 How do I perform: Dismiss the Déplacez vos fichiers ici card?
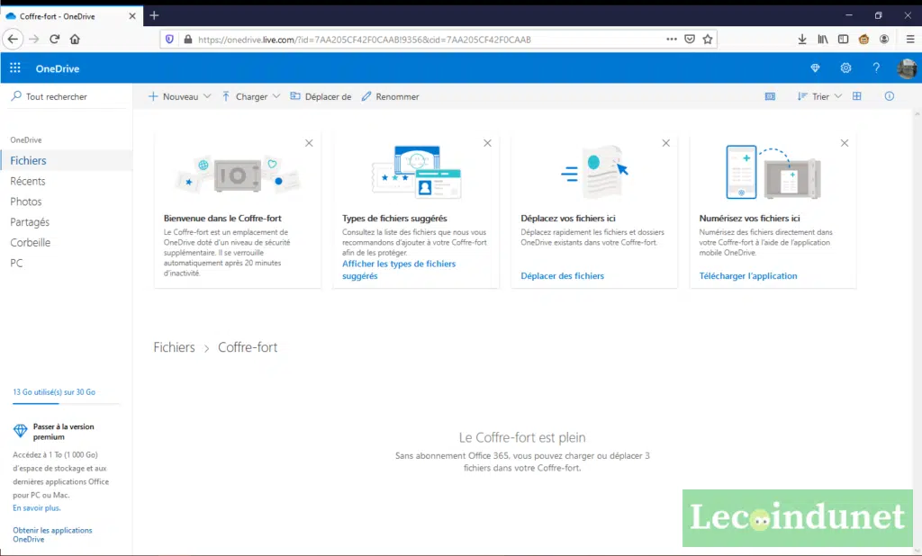pos(665,143)
